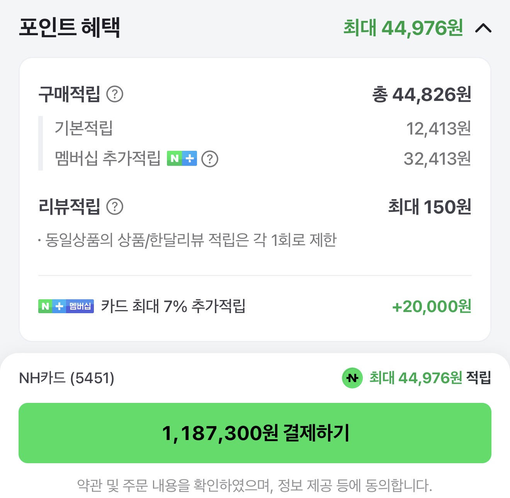Viewport: 510px width, 498px height.
Task: Tap the 약관 및 주문 내용 agreement text
Action: click(255, 485)
